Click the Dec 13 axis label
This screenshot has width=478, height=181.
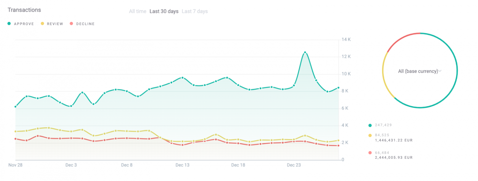[x=182, y=165]
